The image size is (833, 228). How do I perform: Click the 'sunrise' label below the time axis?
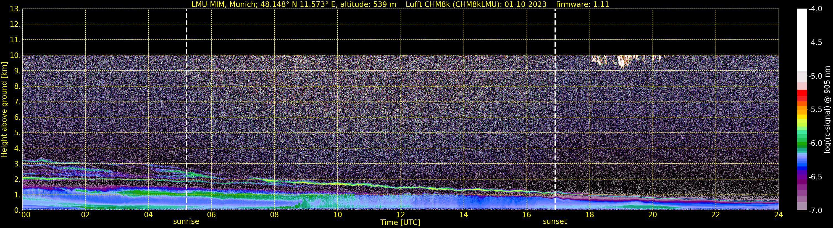[186, 221]
